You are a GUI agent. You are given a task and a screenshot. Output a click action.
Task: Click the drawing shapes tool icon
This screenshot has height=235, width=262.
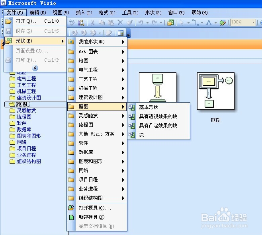pos(223,22)
